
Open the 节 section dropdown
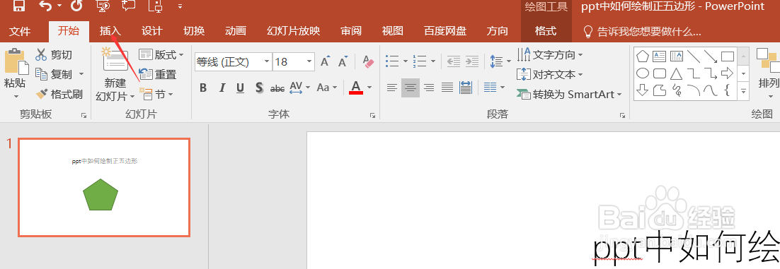click(x=156, y=94)
